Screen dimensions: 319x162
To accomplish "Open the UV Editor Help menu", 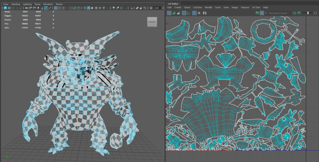I will click(266, 7).
